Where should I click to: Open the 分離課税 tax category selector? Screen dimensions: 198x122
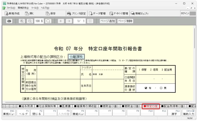76,57
